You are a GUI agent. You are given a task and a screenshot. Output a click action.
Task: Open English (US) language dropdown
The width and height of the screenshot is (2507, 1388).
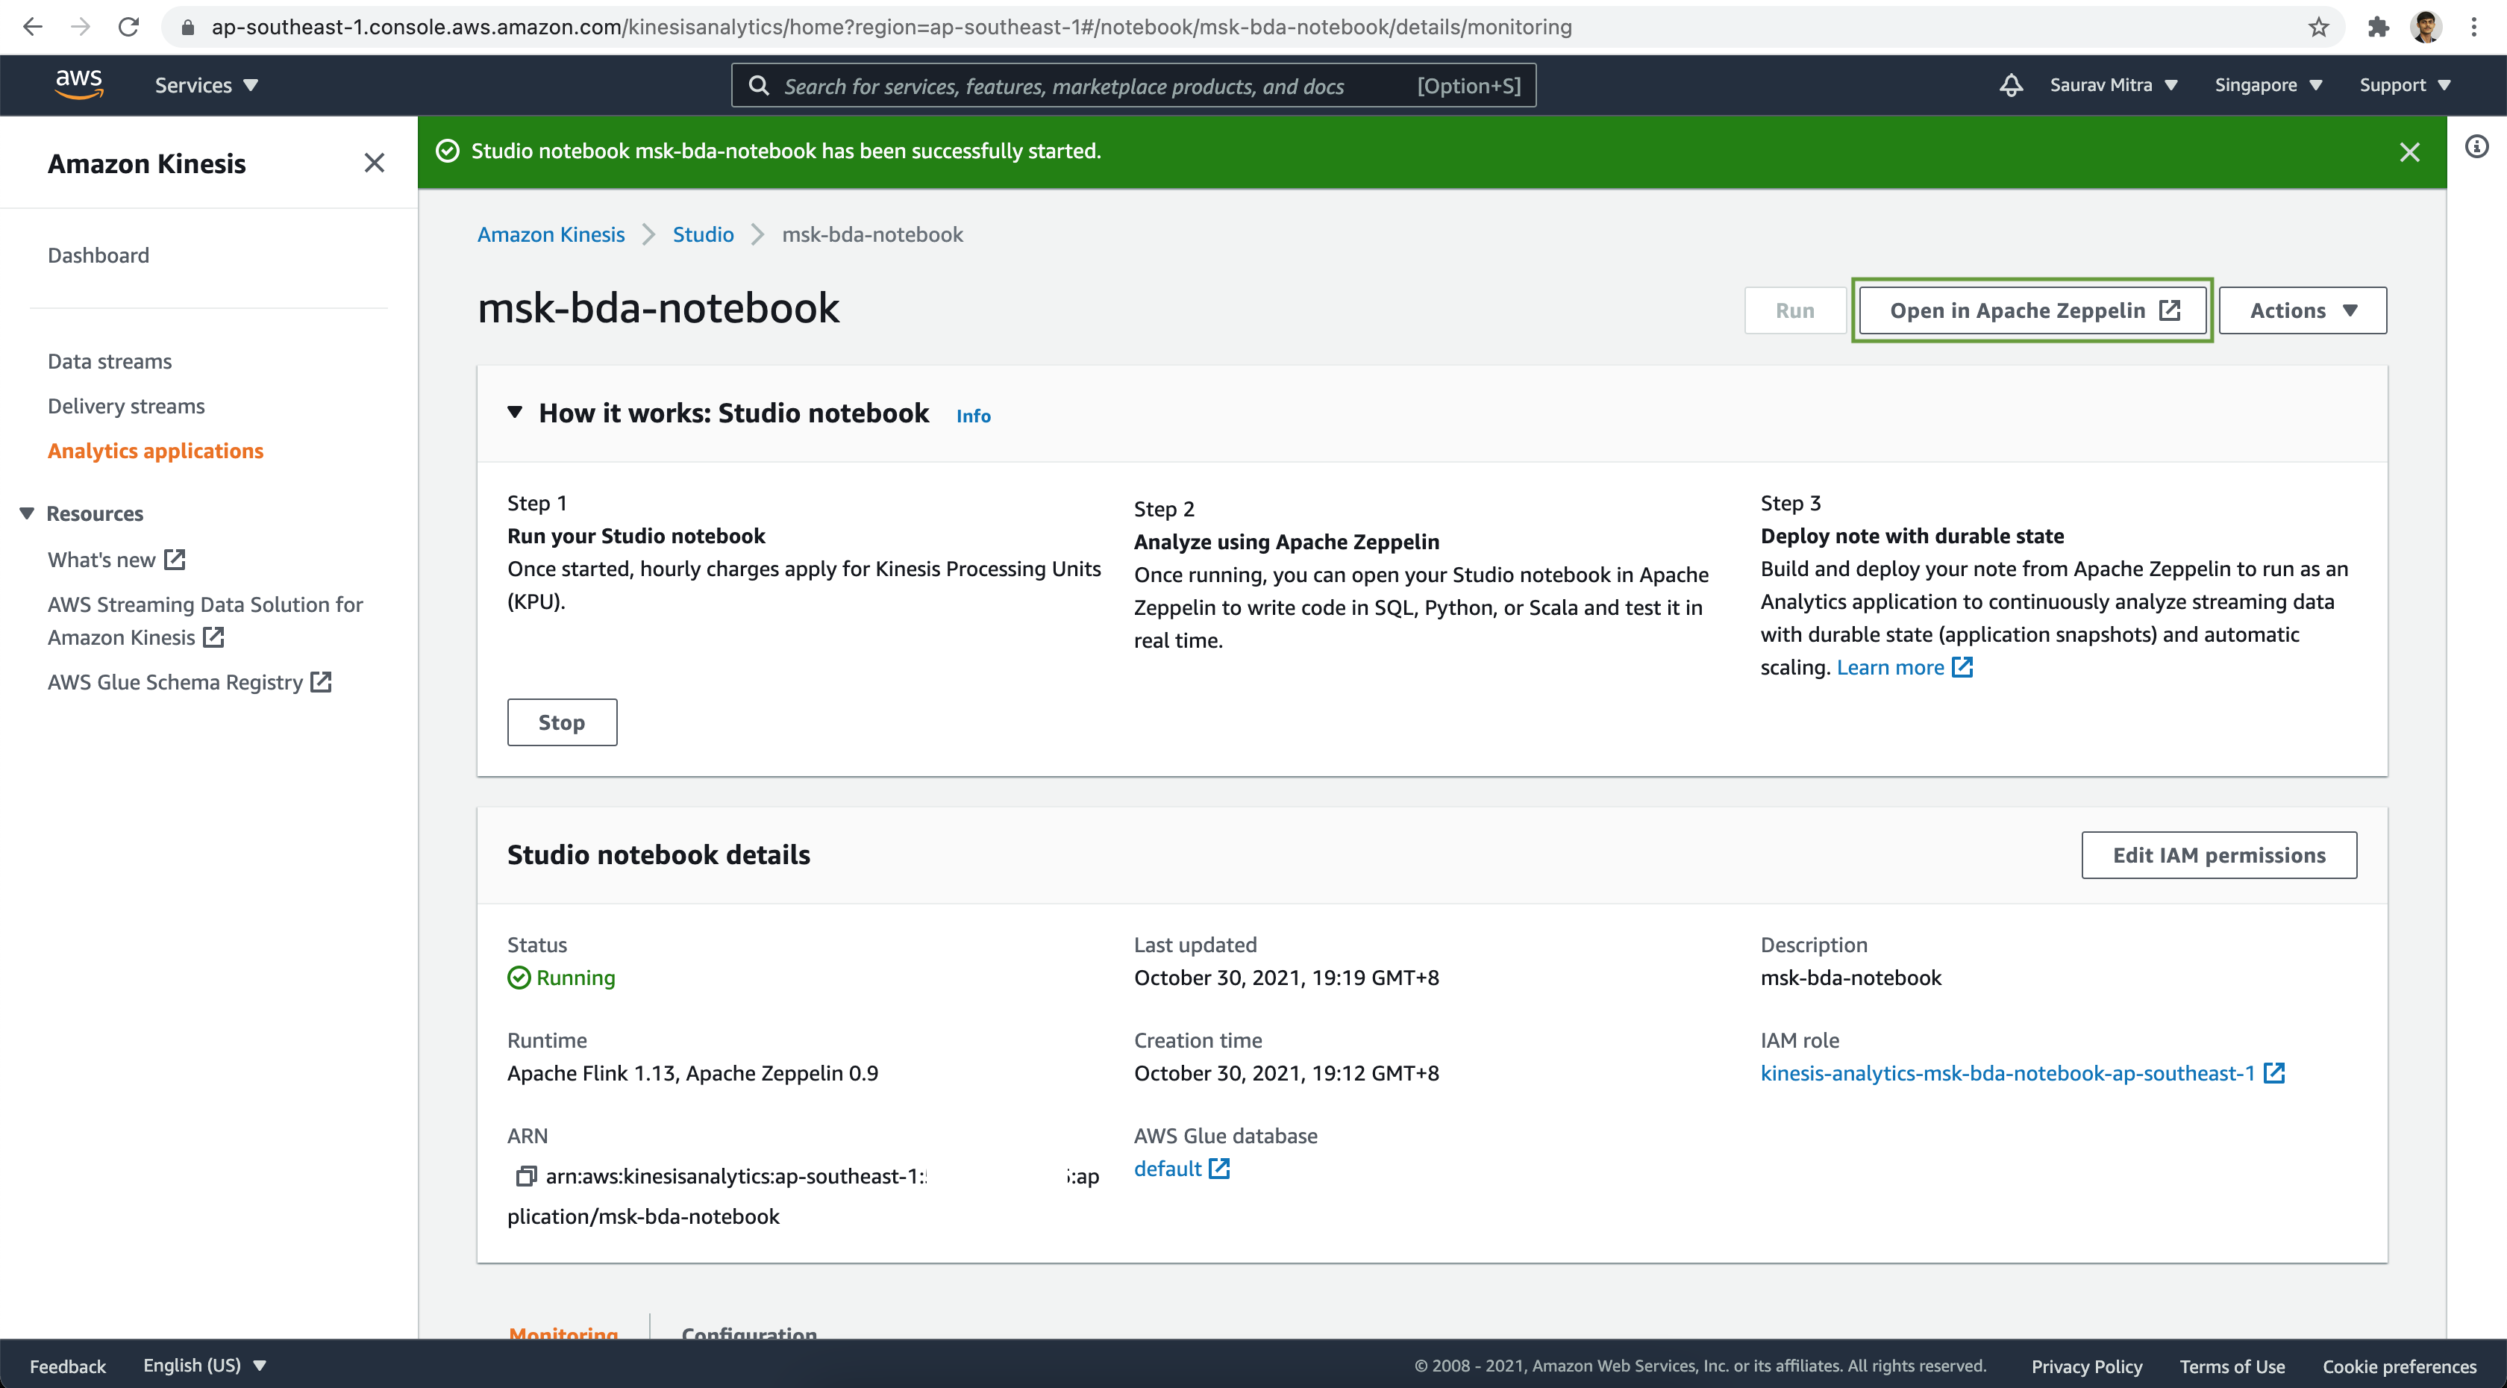point(204,1365)
